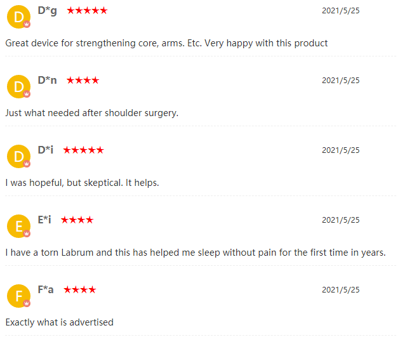Select the E*i username text

44,220
